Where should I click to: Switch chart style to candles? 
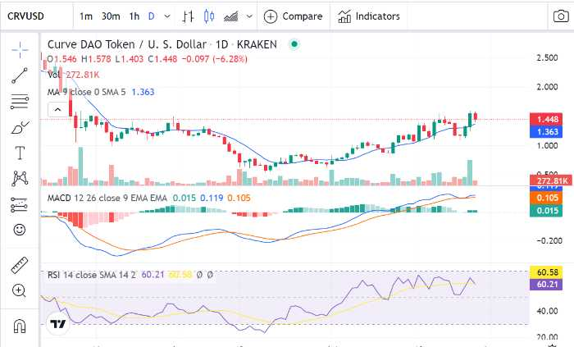(209, 16)
